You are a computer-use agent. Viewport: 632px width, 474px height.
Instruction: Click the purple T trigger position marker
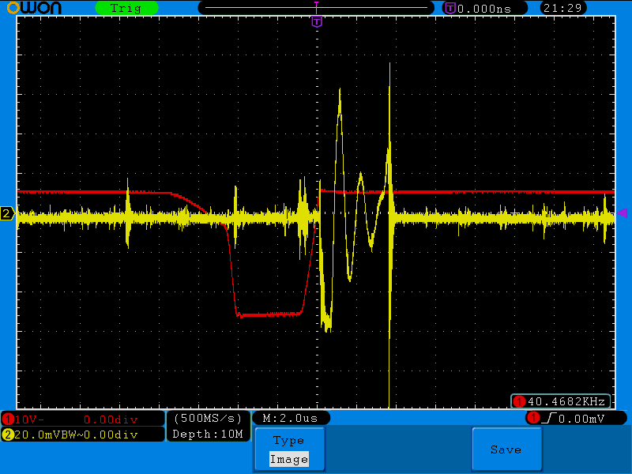(x=317, y=21)
